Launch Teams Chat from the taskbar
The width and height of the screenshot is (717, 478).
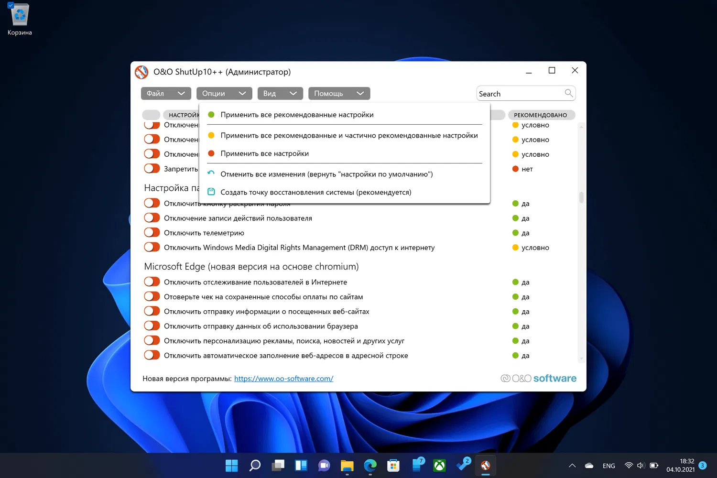[x=324, y=465]
